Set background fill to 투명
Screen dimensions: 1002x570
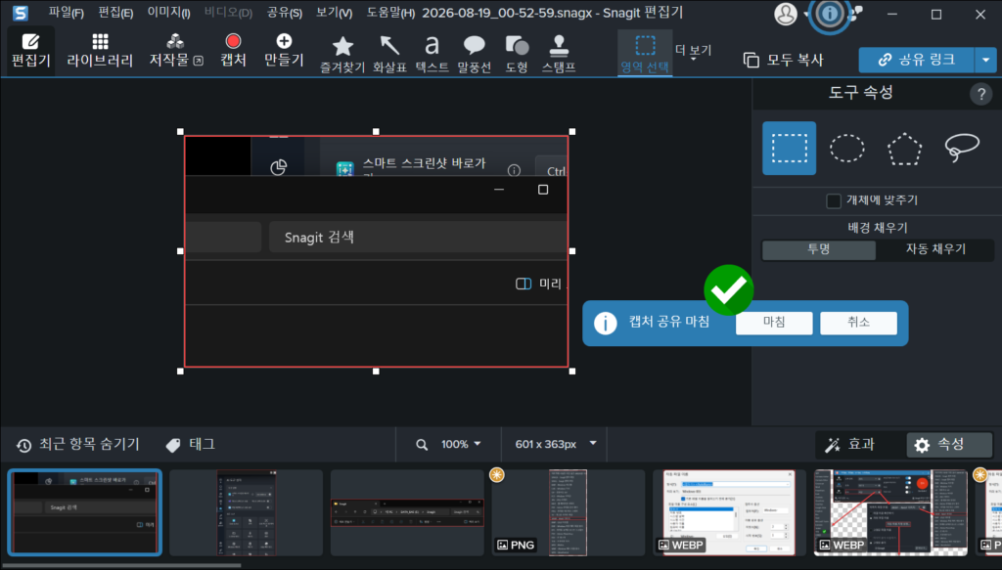click(x=819, y=249)
